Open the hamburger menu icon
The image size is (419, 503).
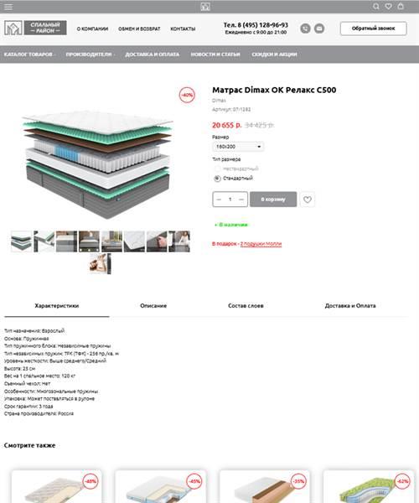(8, 7)
